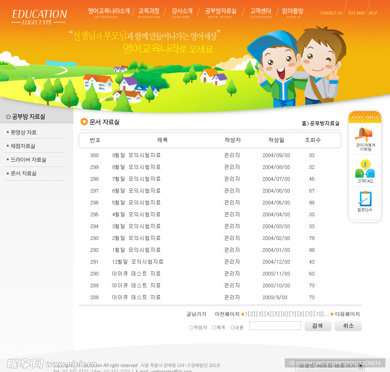The height and width of the screenshot is (372, 390).
Task: Select the 작성자 search radio button
Action: coord(191,327)
